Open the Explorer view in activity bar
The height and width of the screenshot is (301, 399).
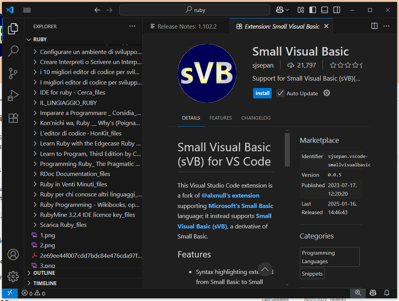pos(13,29)
